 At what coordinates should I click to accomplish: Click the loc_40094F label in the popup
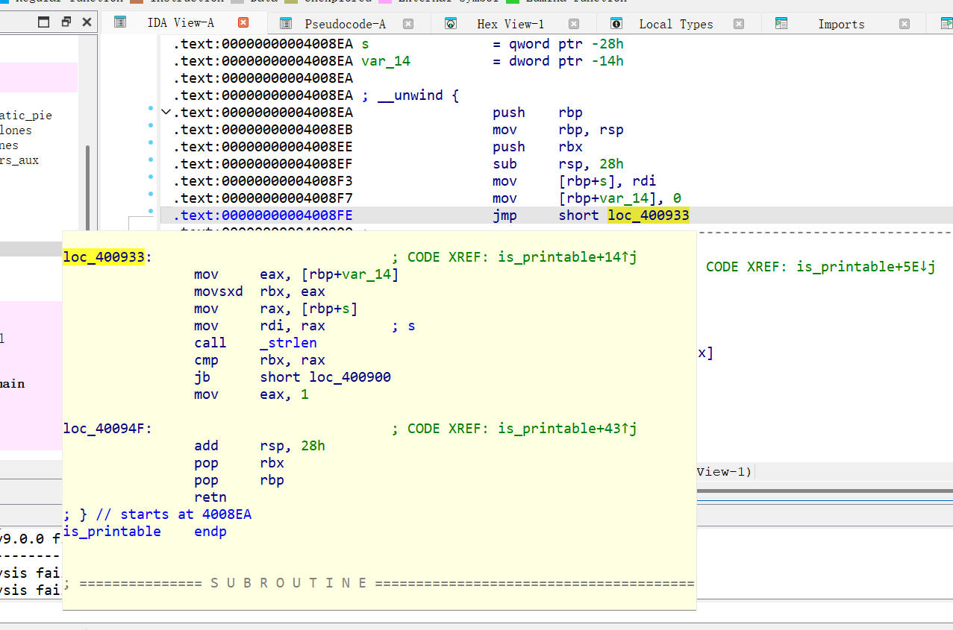click(x=107, y=429)
